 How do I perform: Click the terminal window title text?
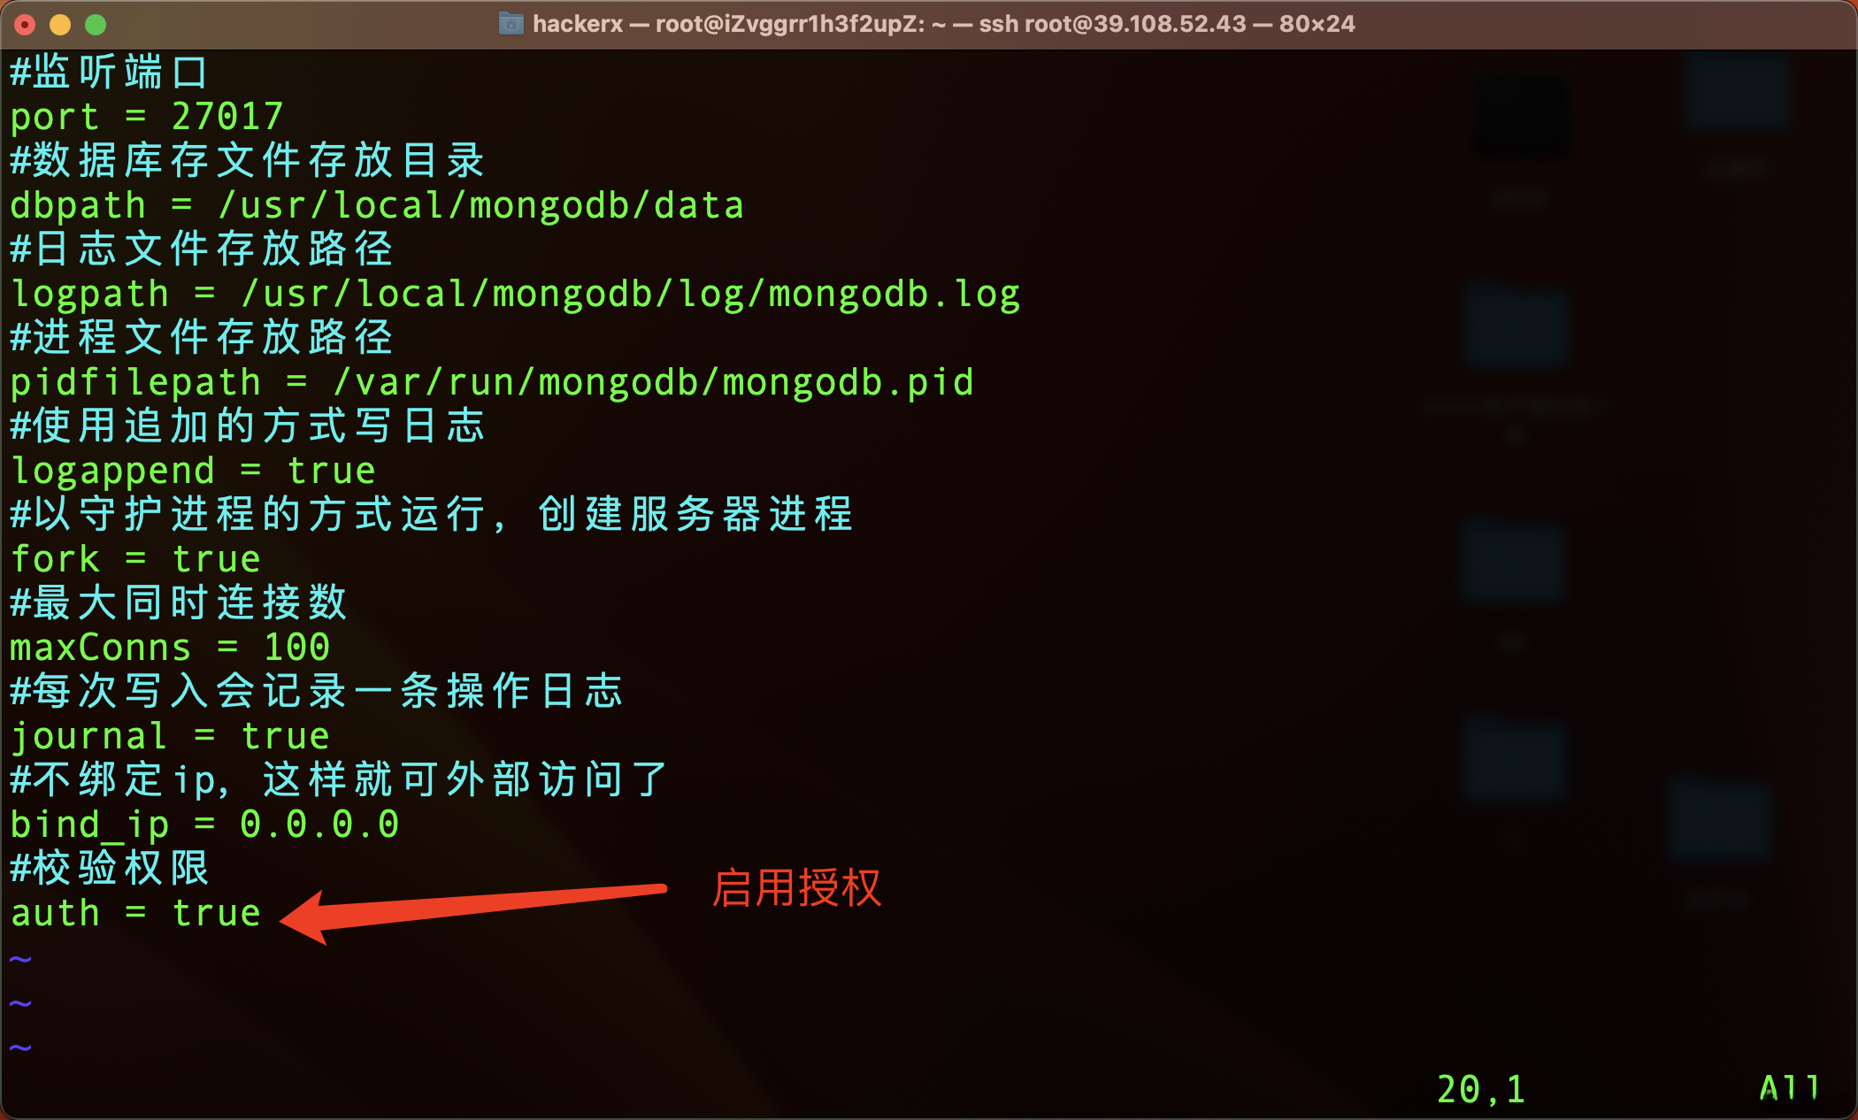point(943,24)
